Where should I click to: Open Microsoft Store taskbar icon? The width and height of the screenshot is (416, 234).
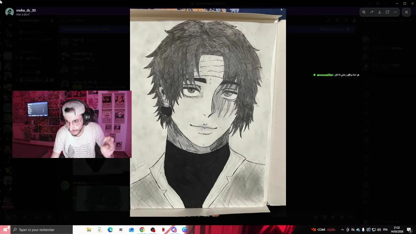pos(99,230)
